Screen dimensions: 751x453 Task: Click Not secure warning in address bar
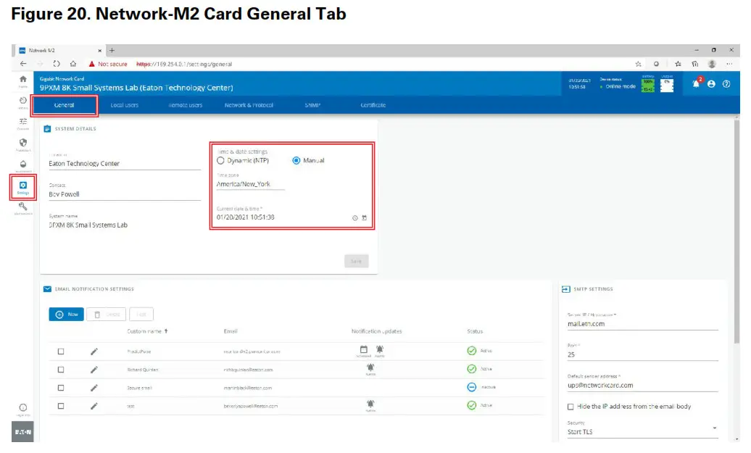coord(108,64)
